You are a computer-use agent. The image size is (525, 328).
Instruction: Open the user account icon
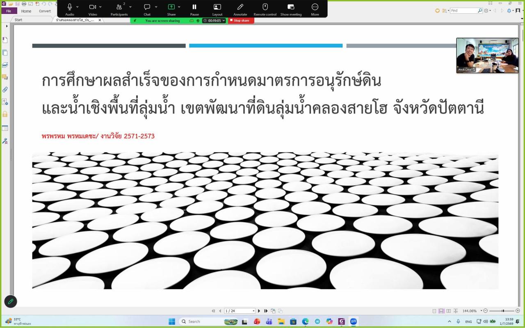(x=518, y=11)
